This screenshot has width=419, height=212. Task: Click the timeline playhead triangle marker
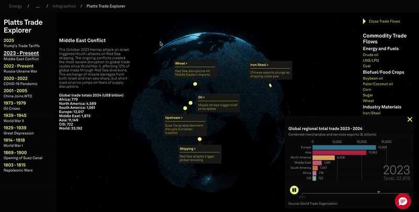pyautogui.click(x=378, y=192)
